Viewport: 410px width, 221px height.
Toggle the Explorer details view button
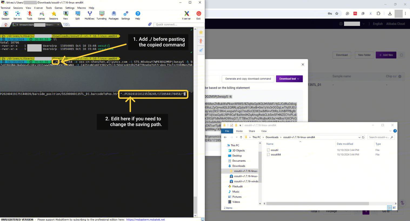tap(389, 208)
